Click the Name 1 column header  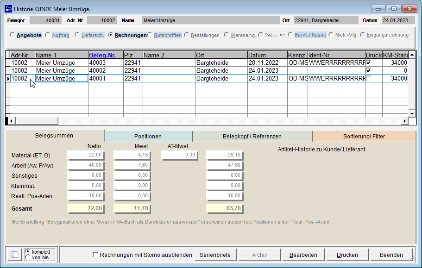coord(62,55)
